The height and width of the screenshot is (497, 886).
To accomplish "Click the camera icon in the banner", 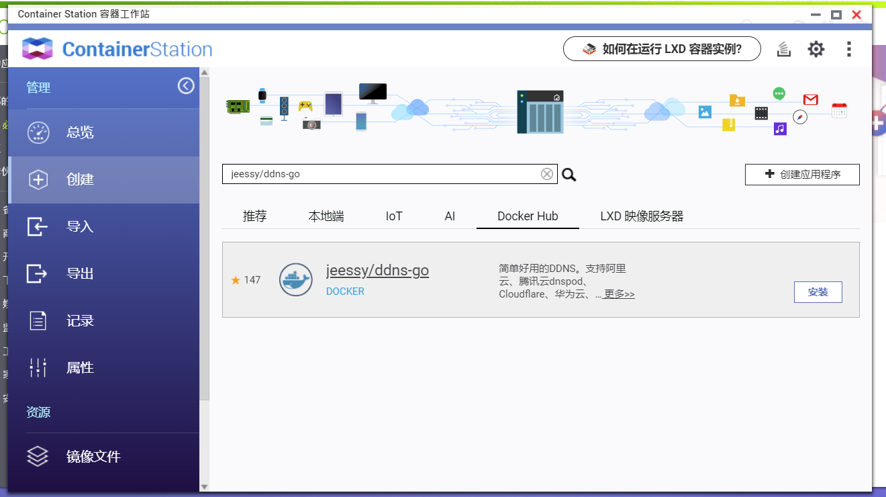I will tap(311, 124).
